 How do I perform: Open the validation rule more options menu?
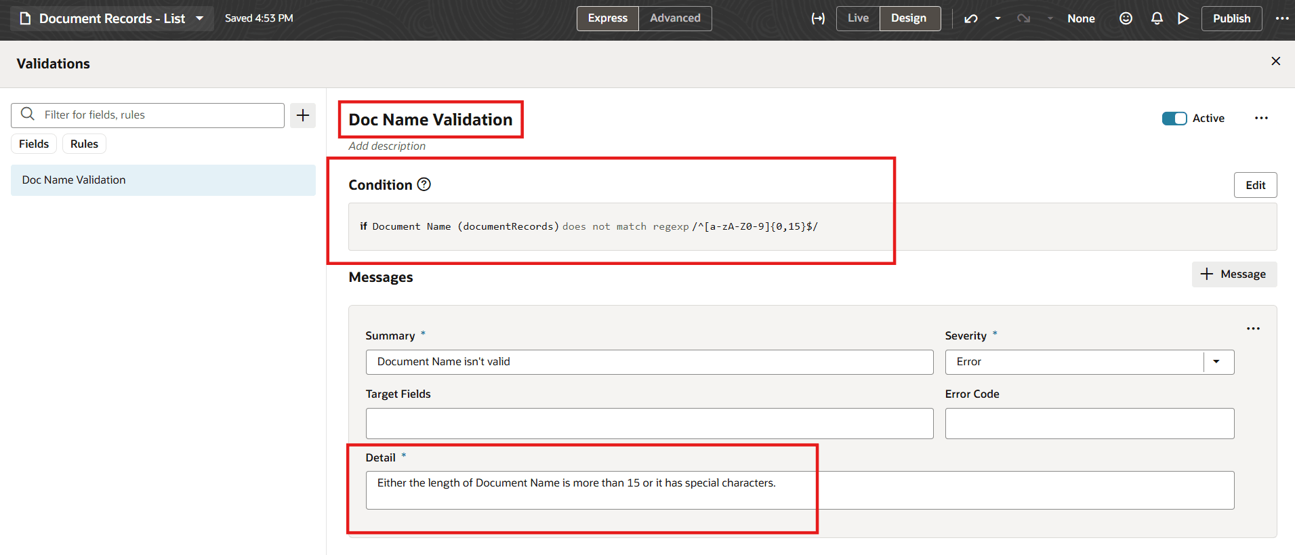pos(1261,119)
